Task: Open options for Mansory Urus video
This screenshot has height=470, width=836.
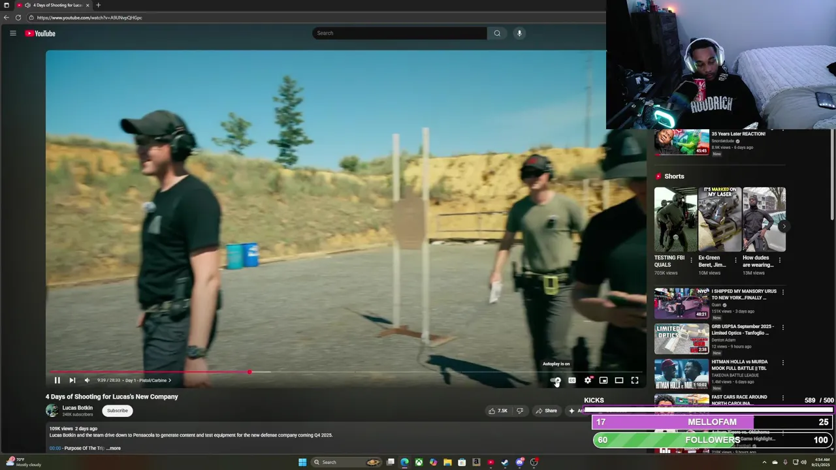Action: coord(783,292)
